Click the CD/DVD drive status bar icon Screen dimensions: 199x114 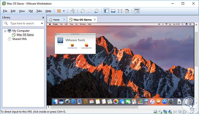pos(160,112)
